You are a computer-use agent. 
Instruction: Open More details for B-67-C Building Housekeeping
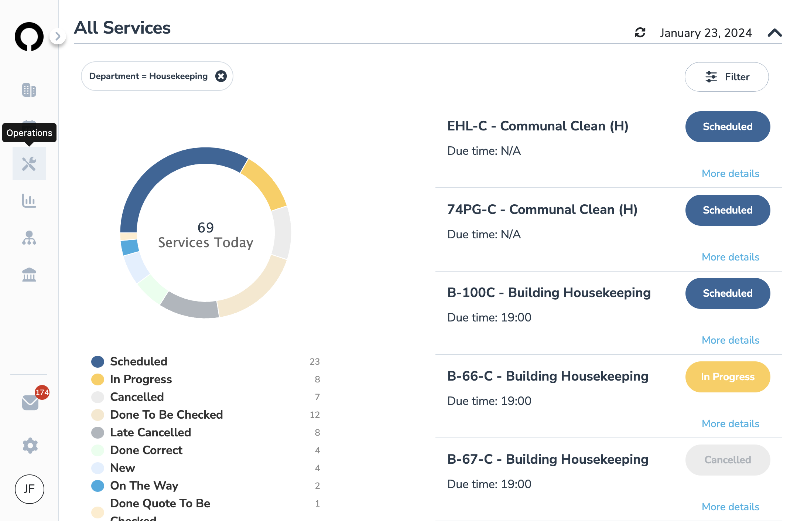[731, 507]
